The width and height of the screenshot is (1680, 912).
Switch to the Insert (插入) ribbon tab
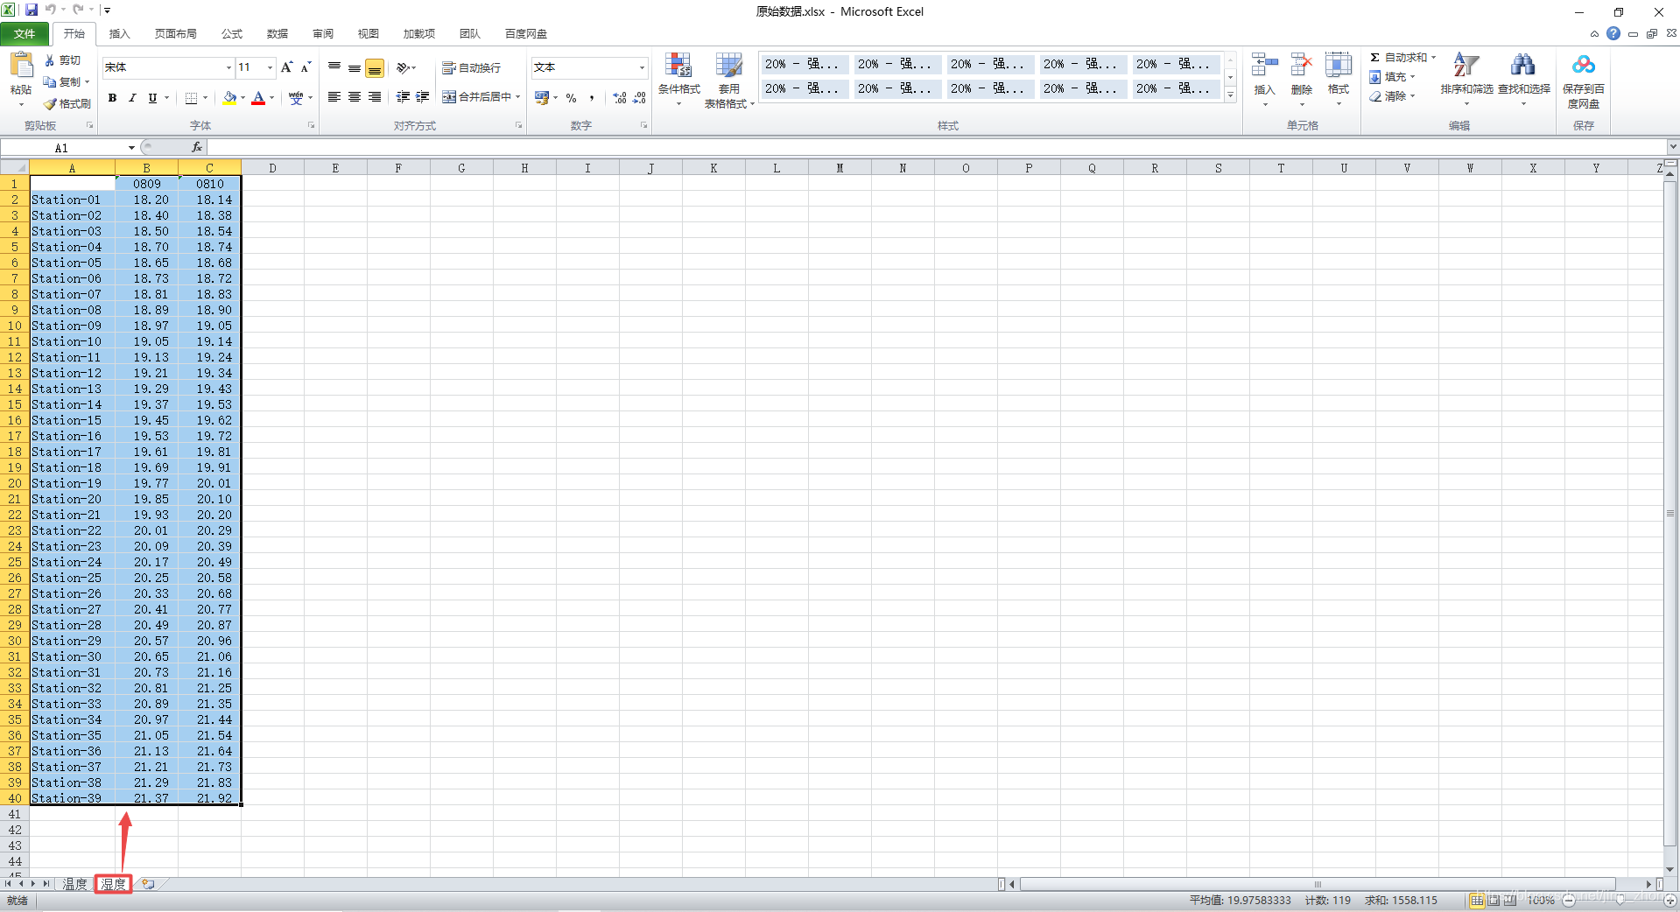click(120, 33)
